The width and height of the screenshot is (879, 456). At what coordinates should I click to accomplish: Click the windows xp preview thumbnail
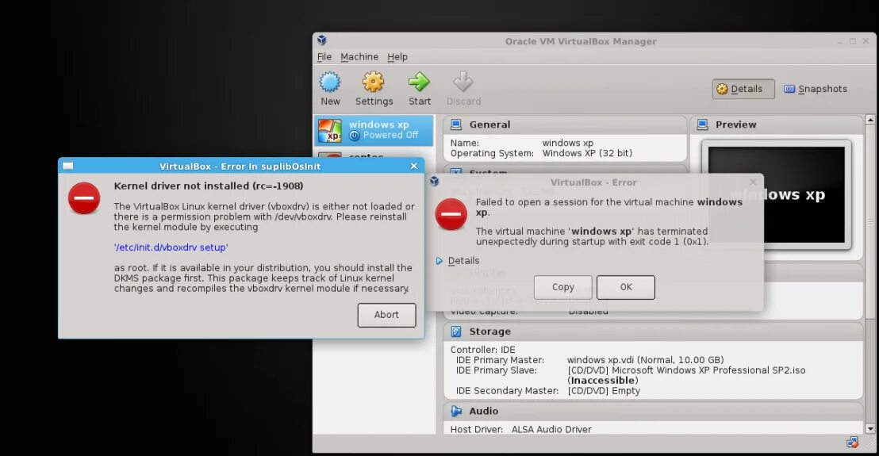point(777,194)
